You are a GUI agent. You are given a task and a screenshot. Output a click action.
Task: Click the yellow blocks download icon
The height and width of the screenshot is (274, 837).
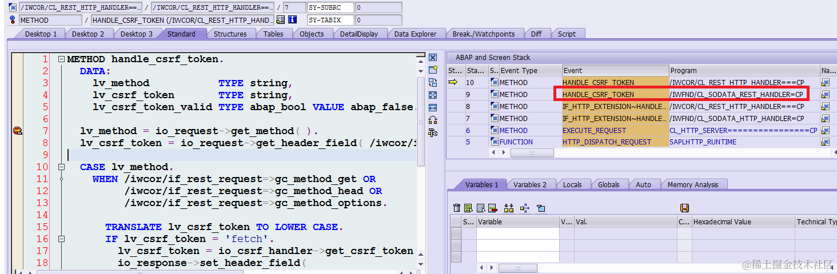(x=509, y=208)
